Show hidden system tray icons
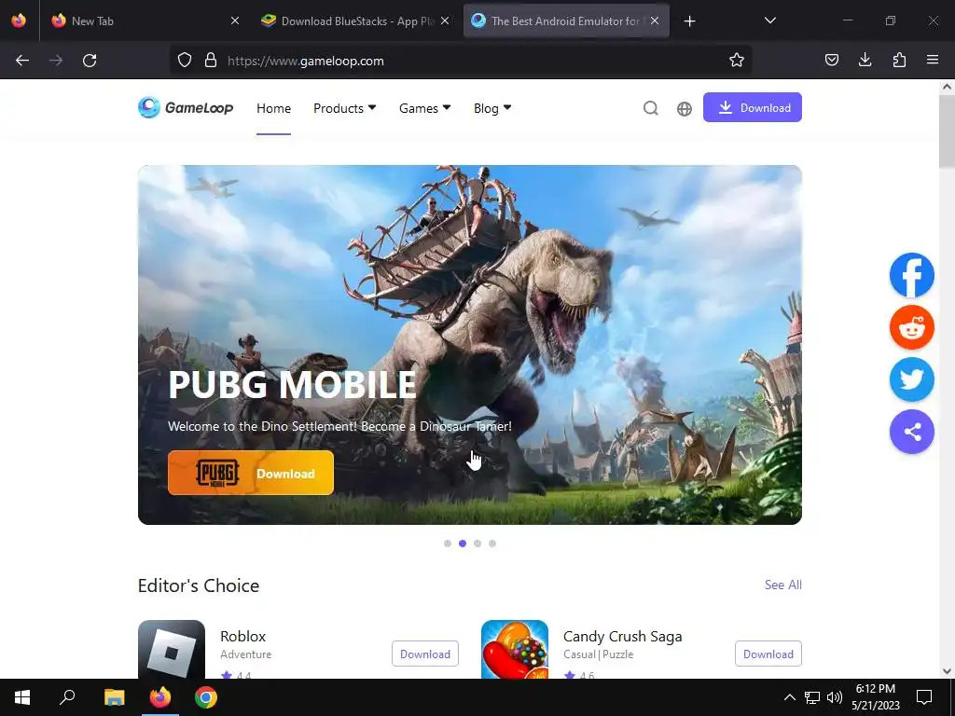The height and width of the screenshot is (716, 955). (x=789, y=697)
